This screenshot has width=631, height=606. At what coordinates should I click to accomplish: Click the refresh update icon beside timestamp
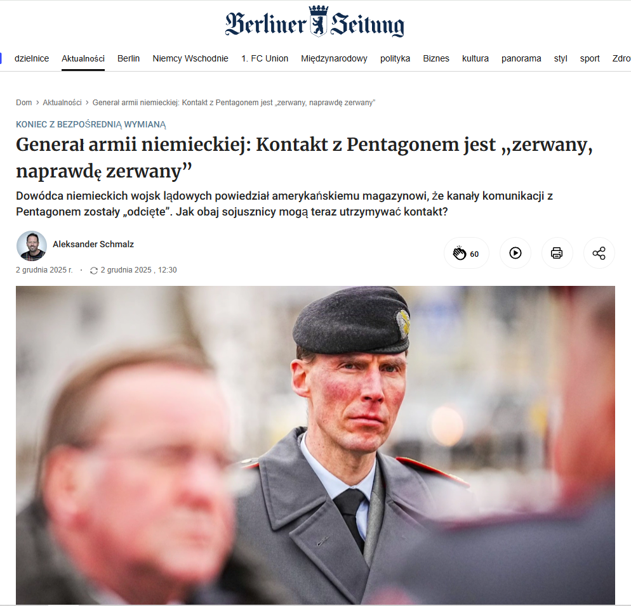coord(94,271)
